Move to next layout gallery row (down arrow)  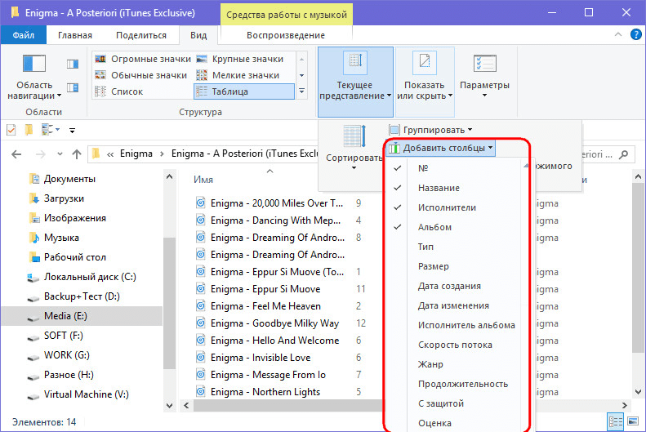(x=302, y=75)
